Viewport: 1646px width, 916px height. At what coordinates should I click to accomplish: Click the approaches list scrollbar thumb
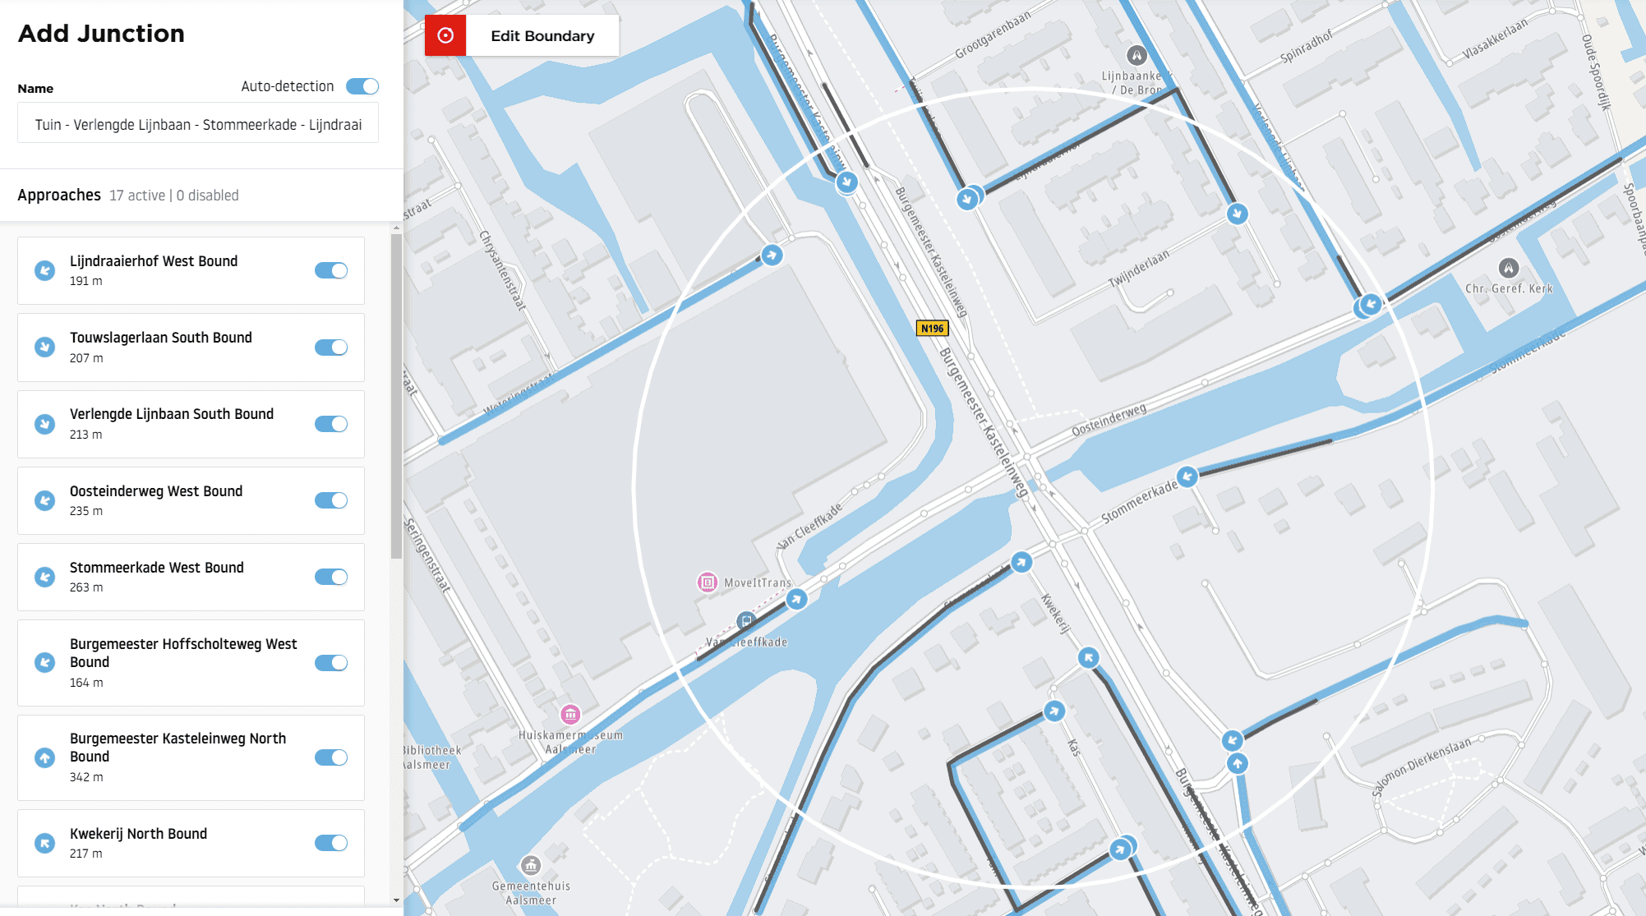click(397, 394)
